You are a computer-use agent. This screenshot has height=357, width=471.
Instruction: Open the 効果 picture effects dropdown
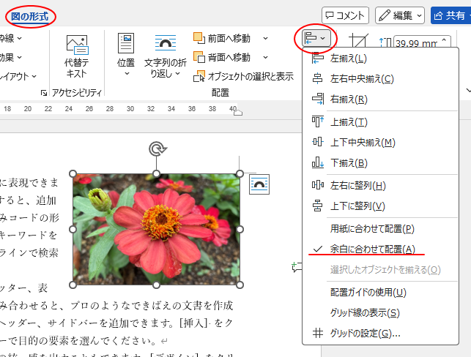coord(11,57)
